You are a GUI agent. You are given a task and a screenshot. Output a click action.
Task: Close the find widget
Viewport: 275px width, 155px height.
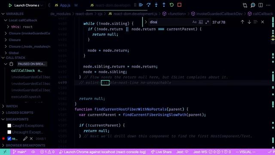(263, 22)
